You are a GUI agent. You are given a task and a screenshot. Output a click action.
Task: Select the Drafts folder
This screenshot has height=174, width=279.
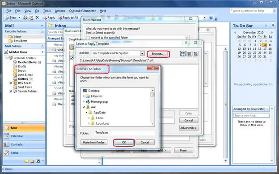[x=22, y=66]
